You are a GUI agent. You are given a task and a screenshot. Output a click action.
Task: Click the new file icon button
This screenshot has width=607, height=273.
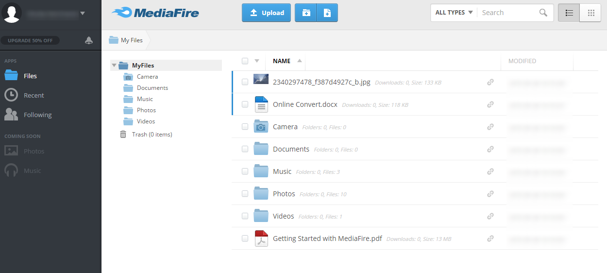327,13
